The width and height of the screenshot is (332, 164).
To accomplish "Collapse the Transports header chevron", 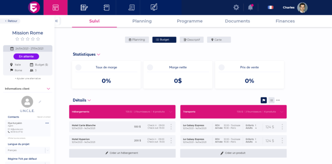I will click(x=281, y=112).
